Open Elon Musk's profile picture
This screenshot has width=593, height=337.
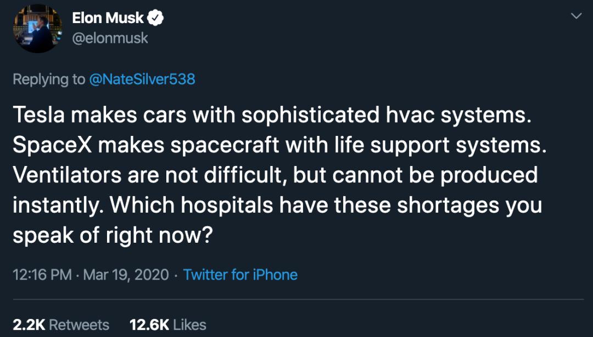coord(37,28)
